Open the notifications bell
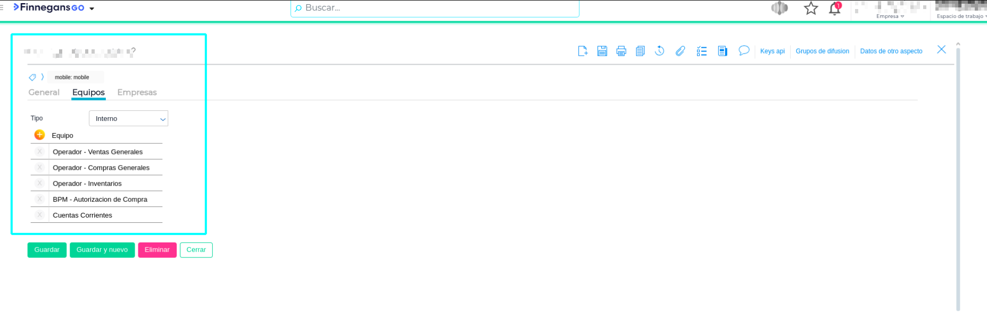This screenshot has height=329, width=987. point(834,8)
